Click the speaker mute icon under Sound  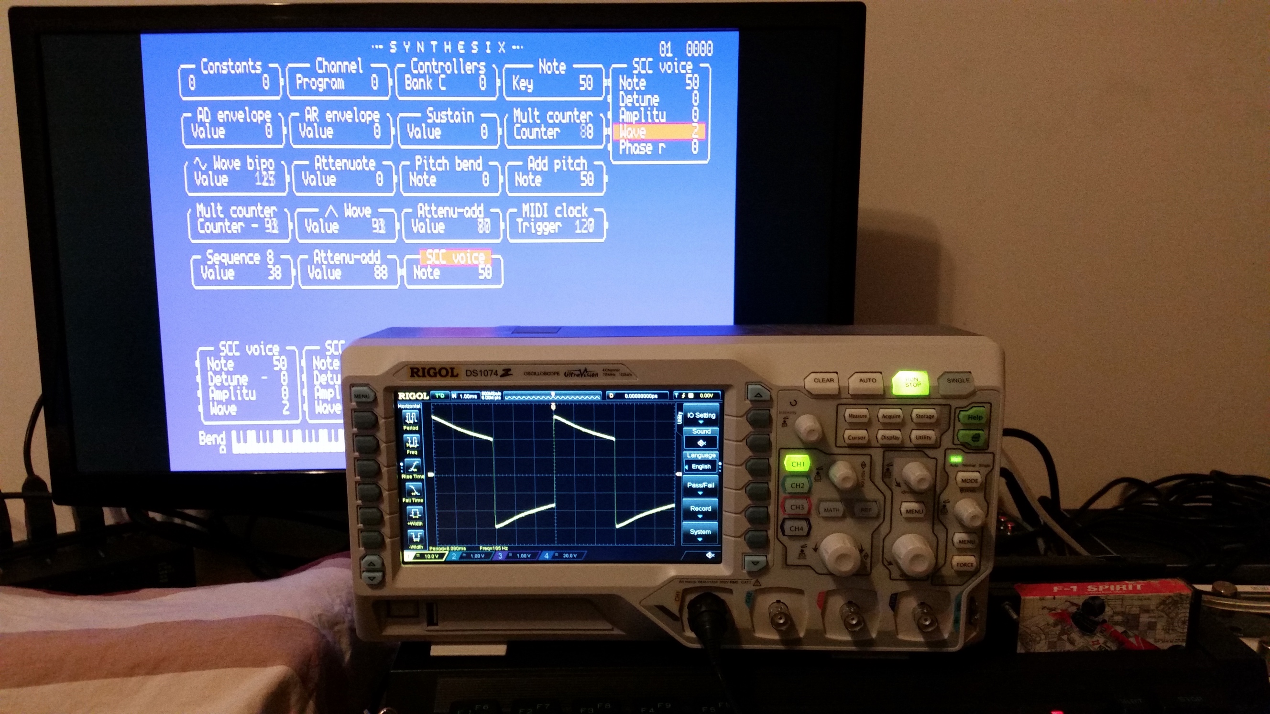(x=701, y=443)
